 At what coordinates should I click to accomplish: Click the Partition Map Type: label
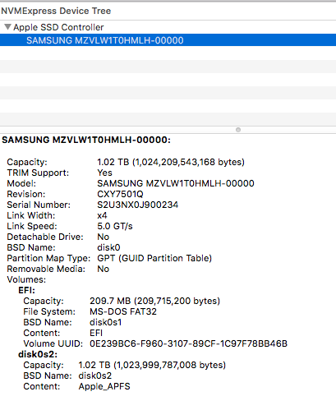point(48,258)
